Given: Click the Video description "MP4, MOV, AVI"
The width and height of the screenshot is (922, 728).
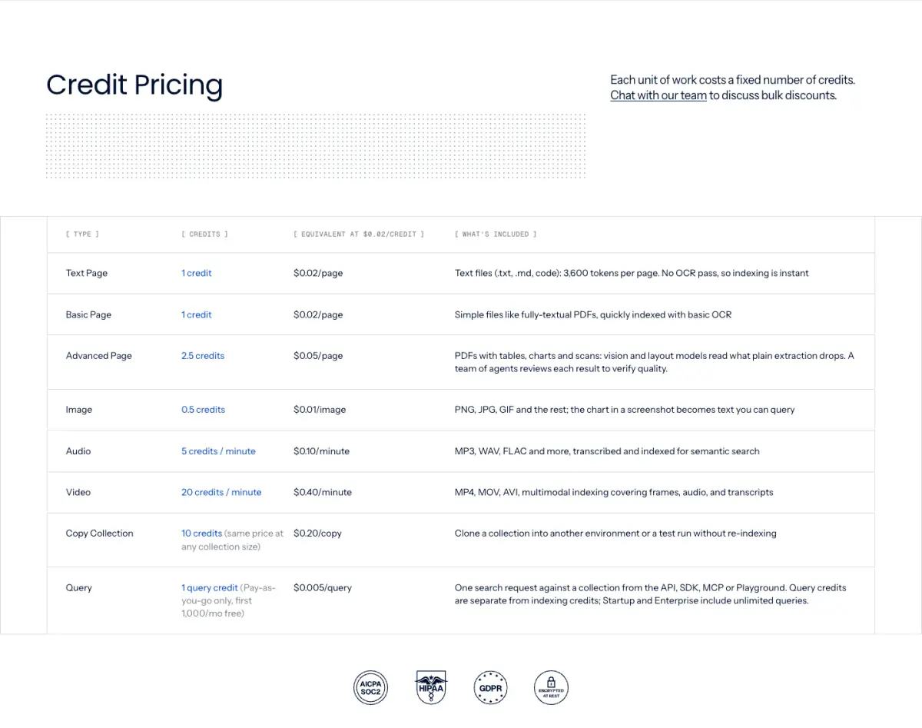Looking at the screenshot, I should coord(614,492).
